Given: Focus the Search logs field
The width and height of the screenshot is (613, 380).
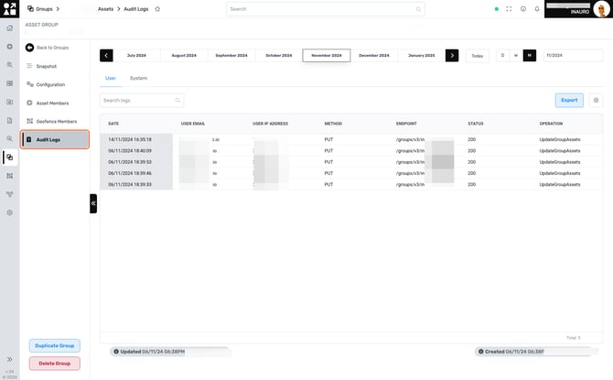Looking at the screenshot, I should 142,101.
